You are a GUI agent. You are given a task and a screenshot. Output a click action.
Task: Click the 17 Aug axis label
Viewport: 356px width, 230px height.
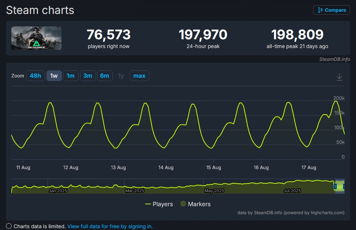click(309, 167)
